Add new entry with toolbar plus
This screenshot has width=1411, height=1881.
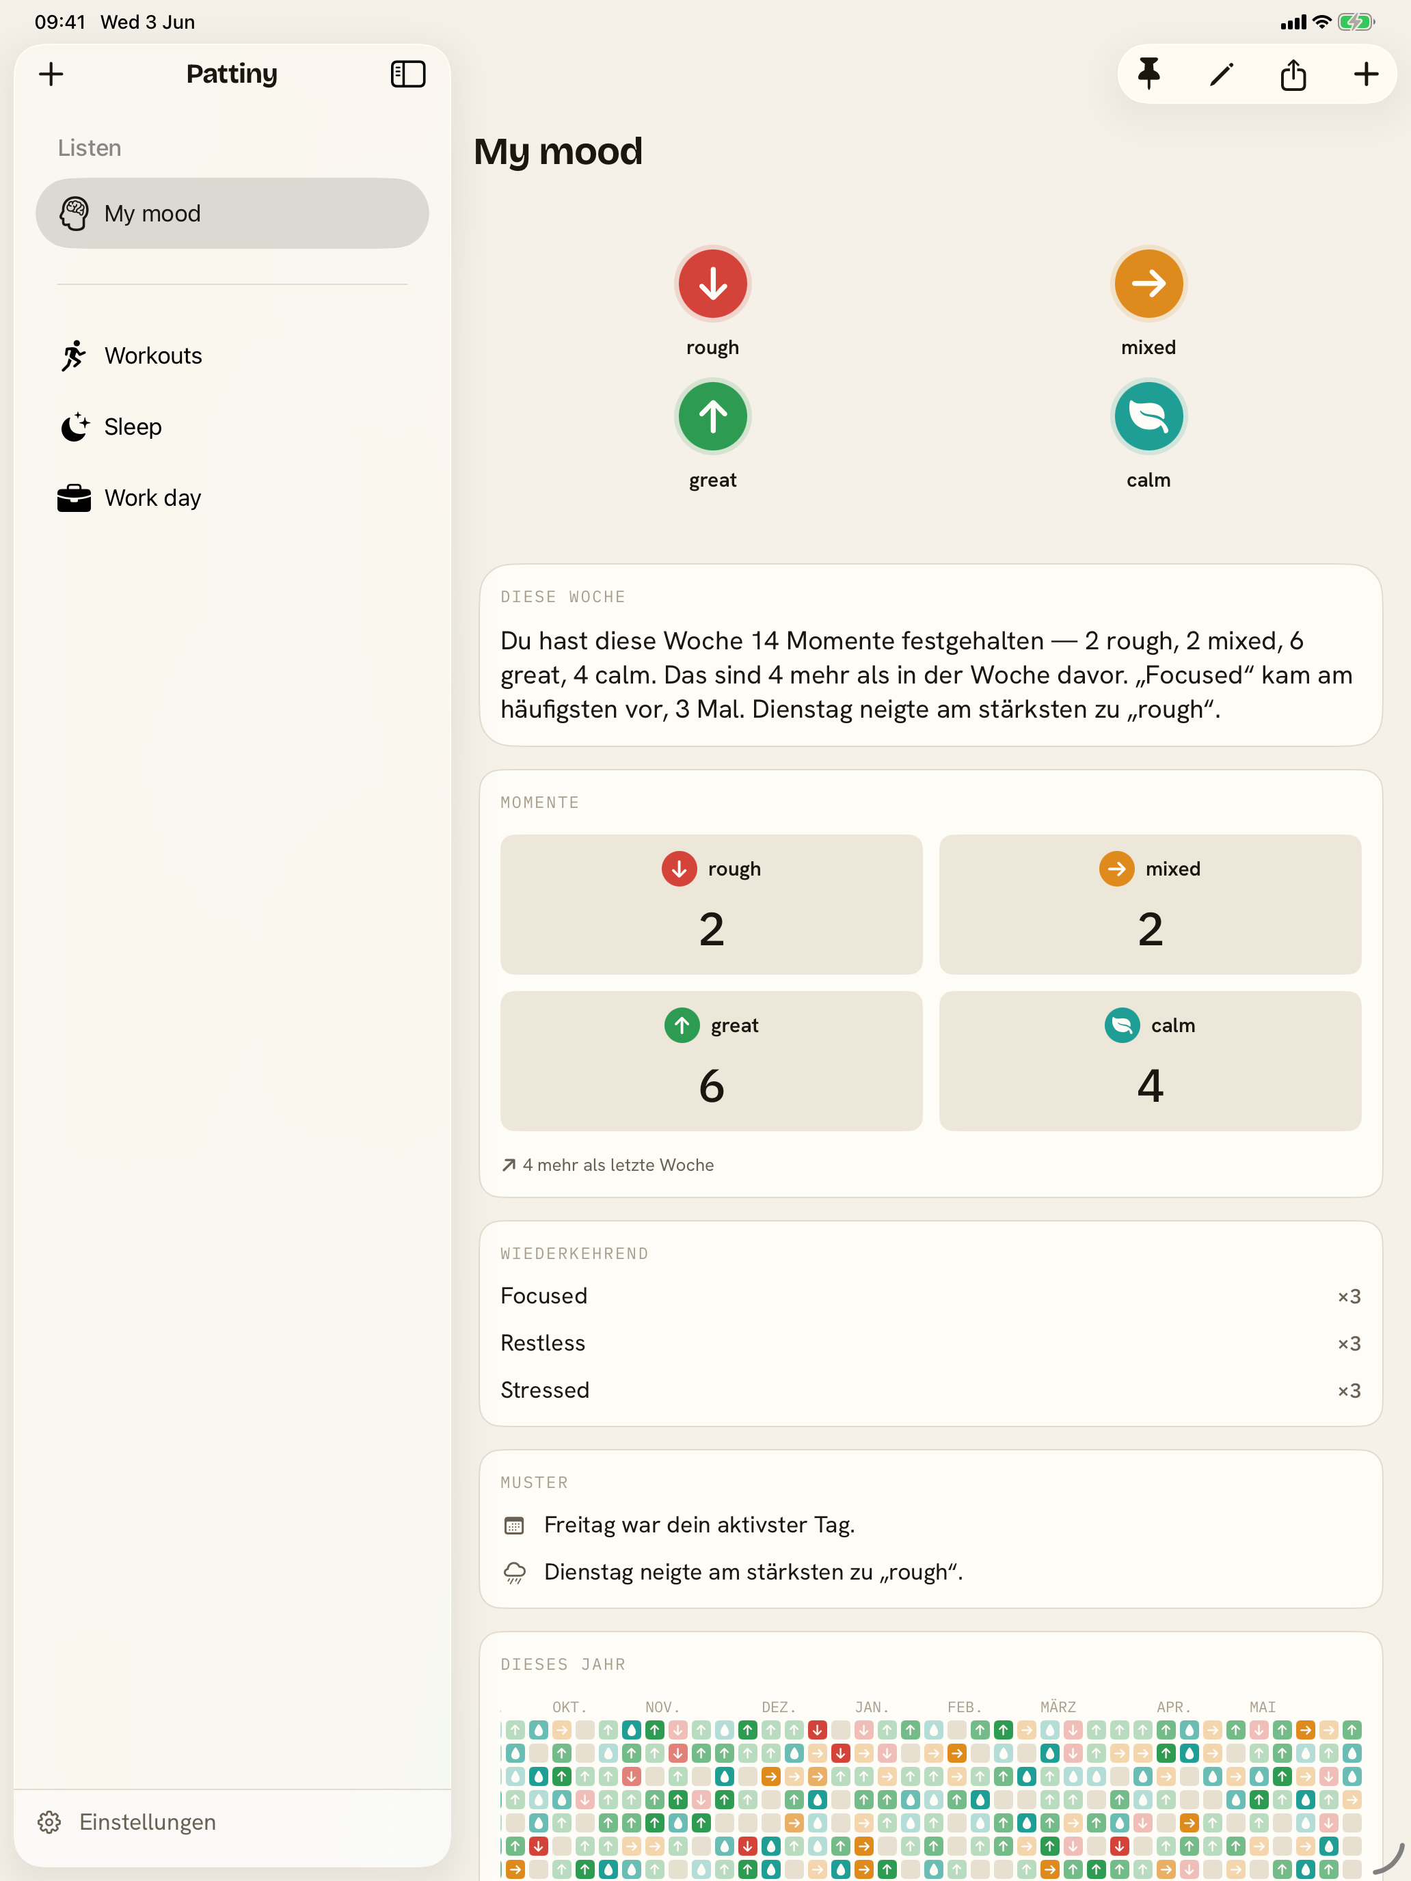pos(1366,74)
